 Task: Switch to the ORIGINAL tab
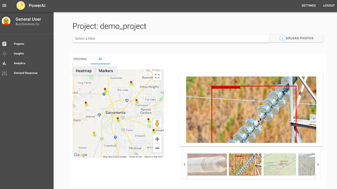(x=80, y=59)
